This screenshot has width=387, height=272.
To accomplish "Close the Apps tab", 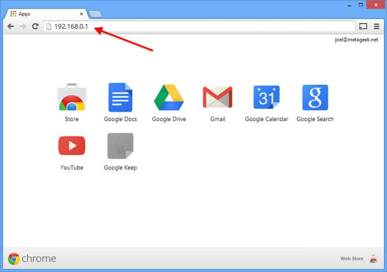I will (82, 14).
